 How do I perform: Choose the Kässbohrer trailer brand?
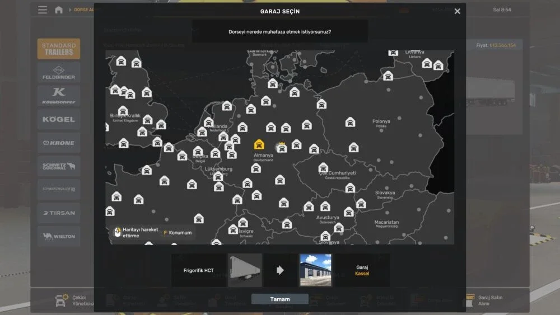59,96
